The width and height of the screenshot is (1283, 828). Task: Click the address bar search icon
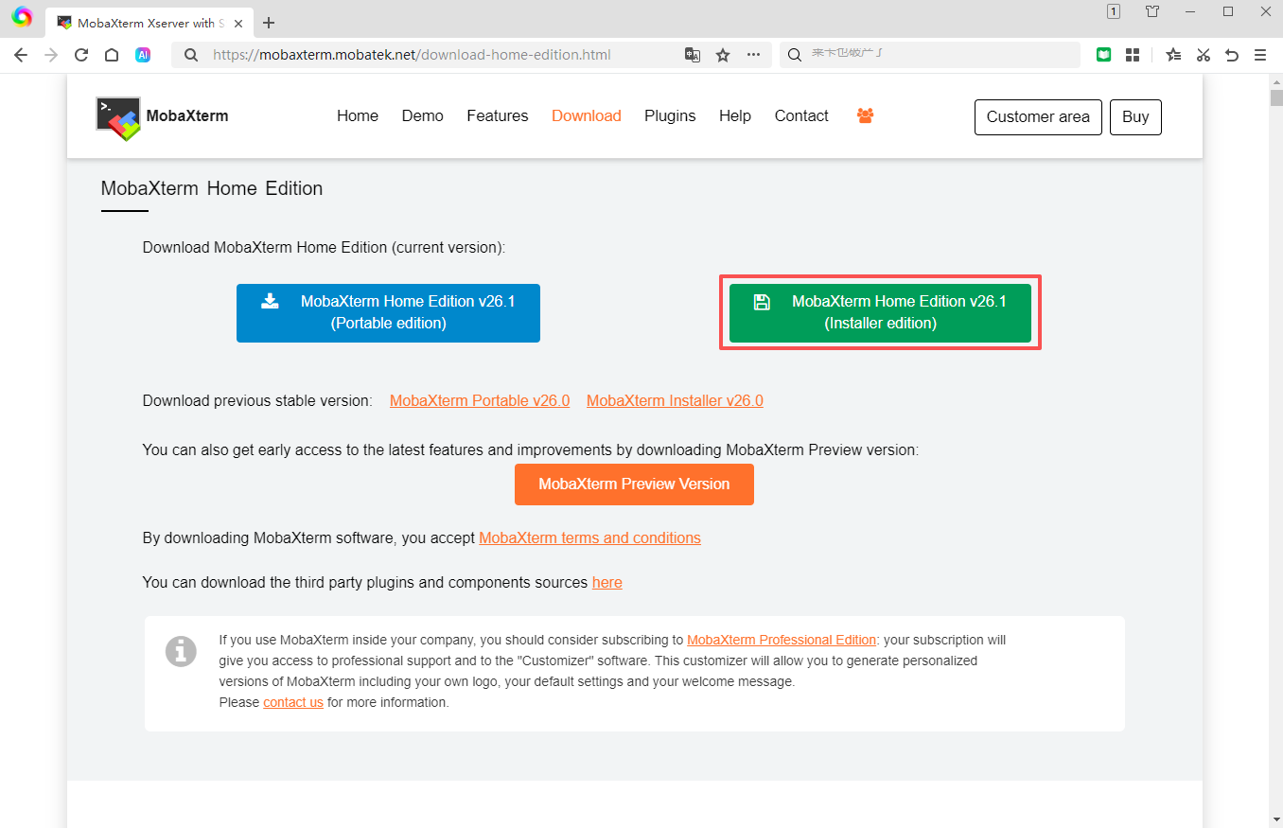(x=191, y=55)
